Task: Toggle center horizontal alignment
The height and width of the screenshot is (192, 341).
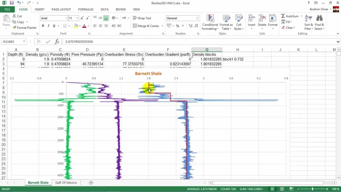Action: pyautogui.click(x=100, y=26)
